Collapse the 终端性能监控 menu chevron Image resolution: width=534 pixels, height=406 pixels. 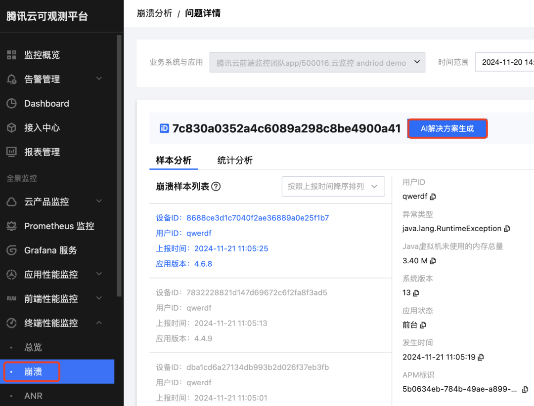[x=99, y=323]
